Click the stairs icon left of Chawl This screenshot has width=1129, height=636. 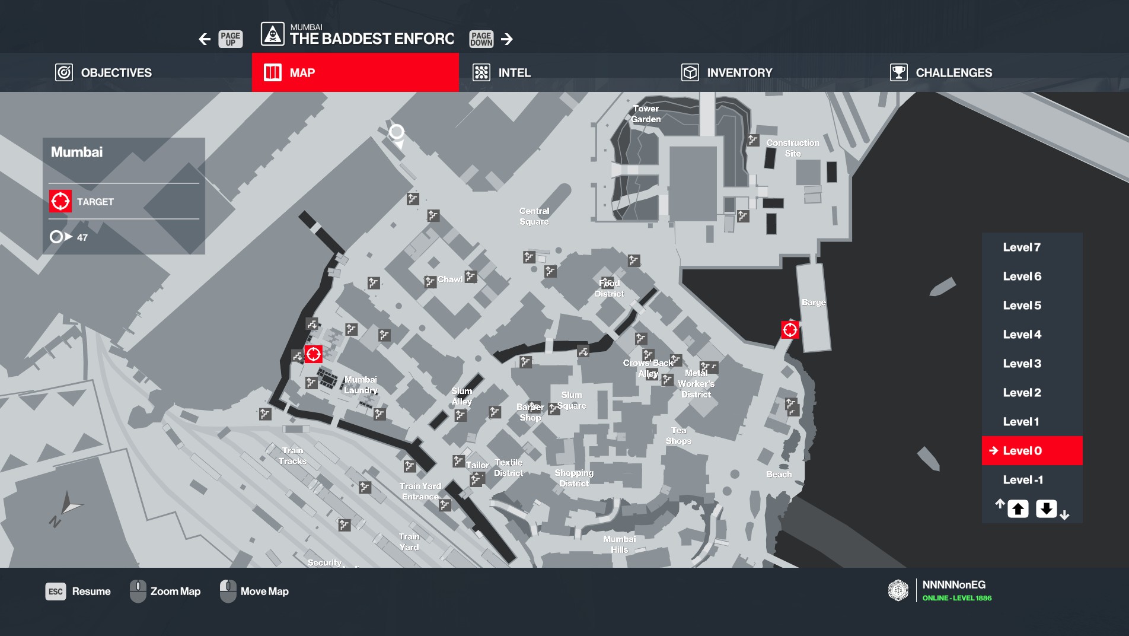click(x=430, y=281)
